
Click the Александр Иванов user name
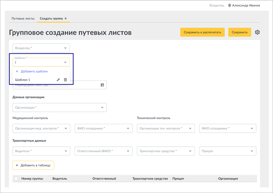point(246,5)
